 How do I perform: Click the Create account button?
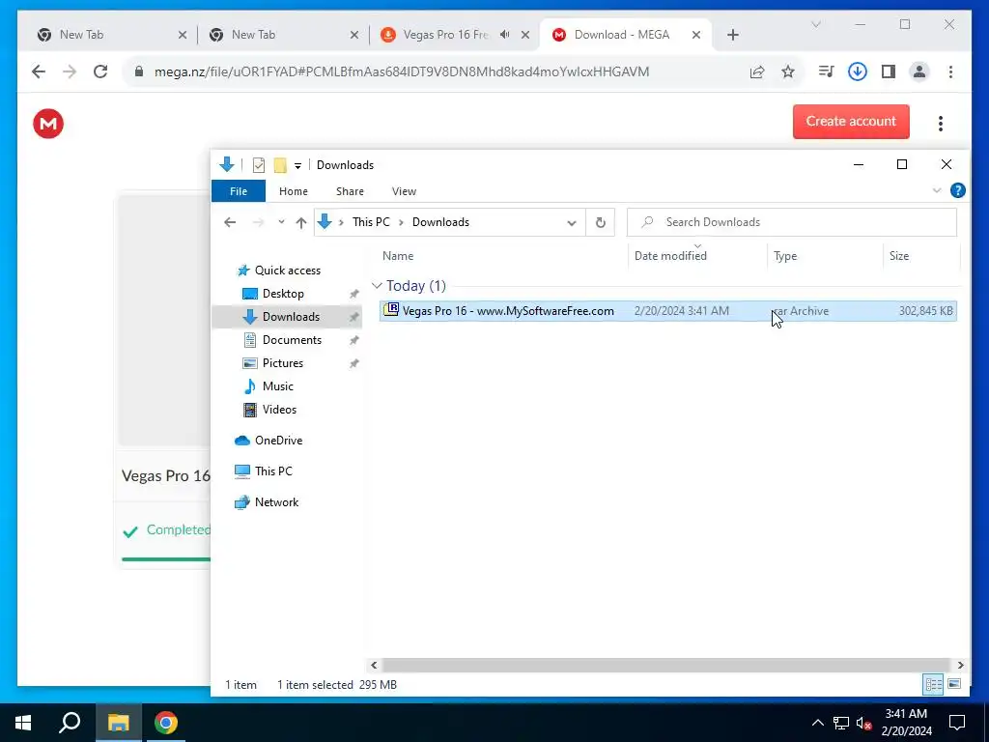point(851,121)
